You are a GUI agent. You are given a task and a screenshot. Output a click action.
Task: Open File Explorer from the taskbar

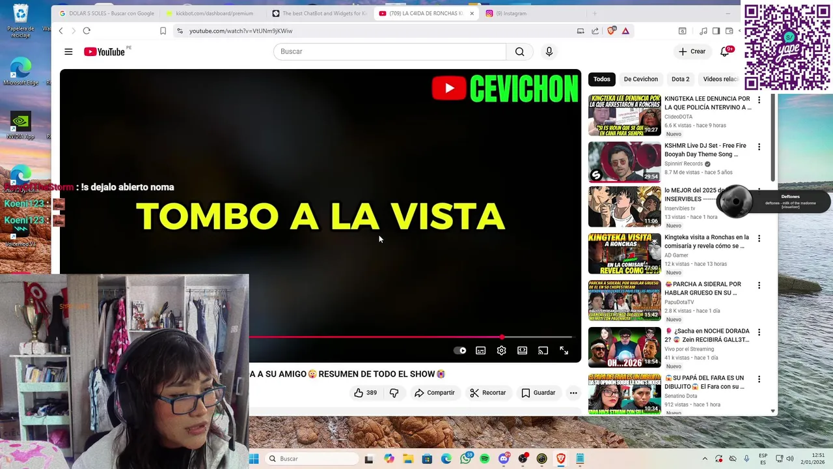408,459
